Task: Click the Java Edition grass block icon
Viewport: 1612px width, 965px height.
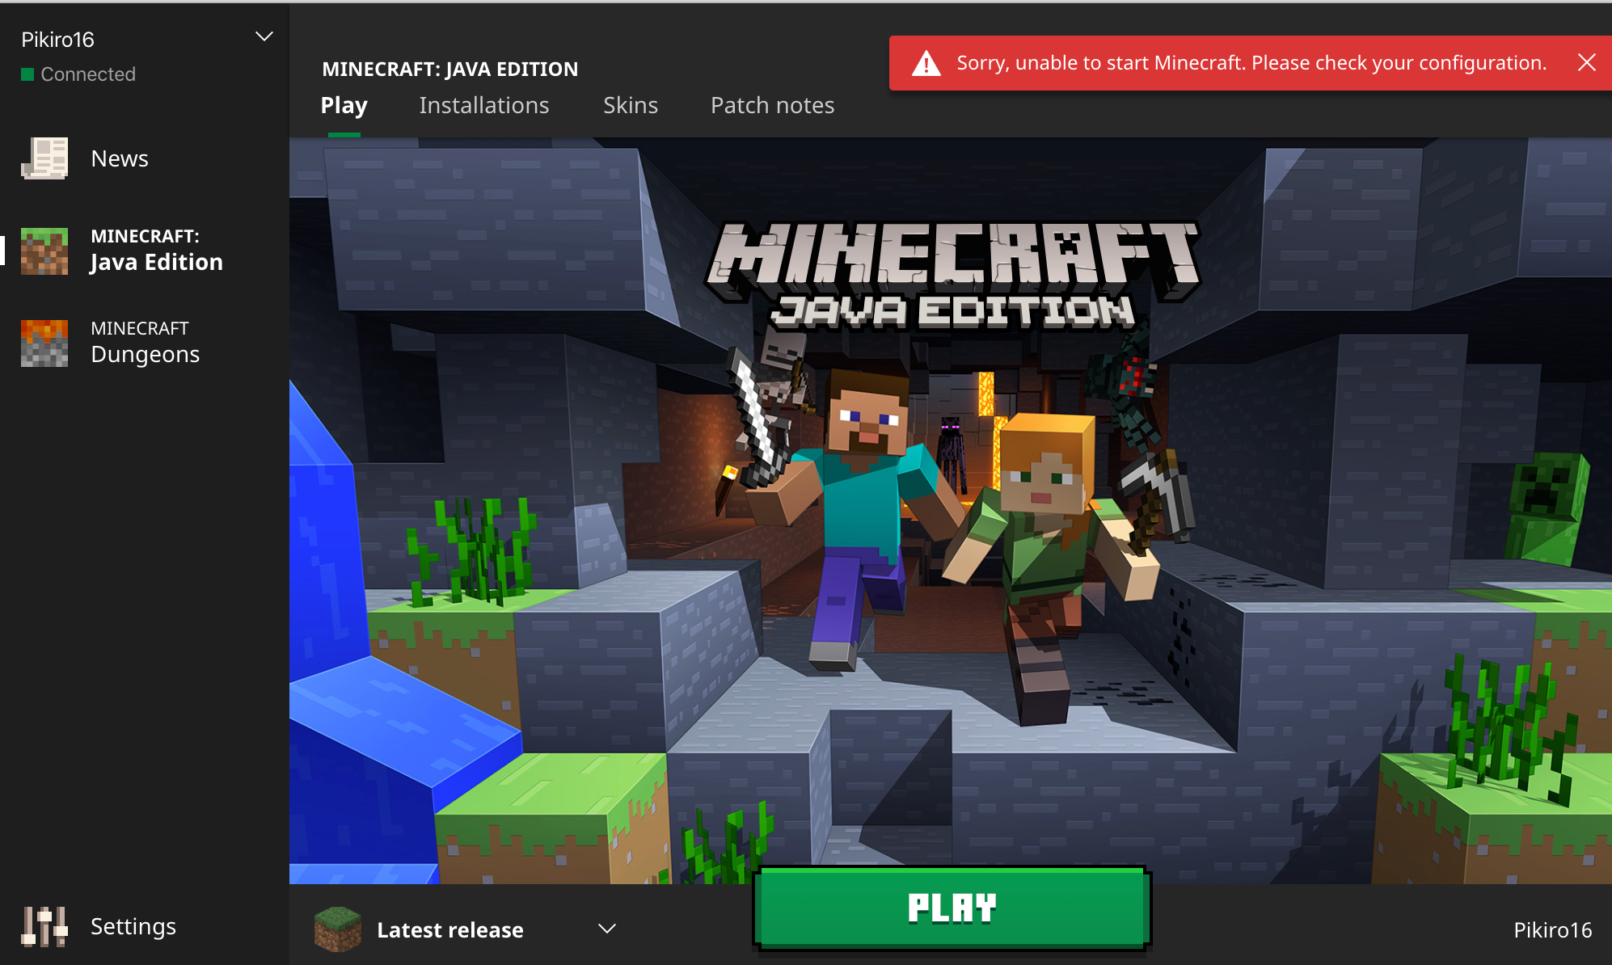Action: point(44,251)
